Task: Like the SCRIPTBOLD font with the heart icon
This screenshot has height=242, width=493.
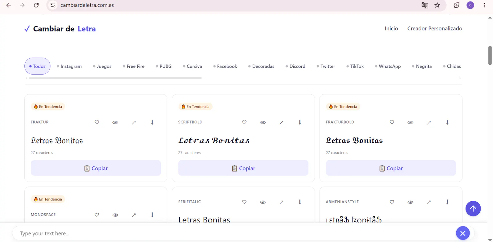Action: [x=244, y=122]
